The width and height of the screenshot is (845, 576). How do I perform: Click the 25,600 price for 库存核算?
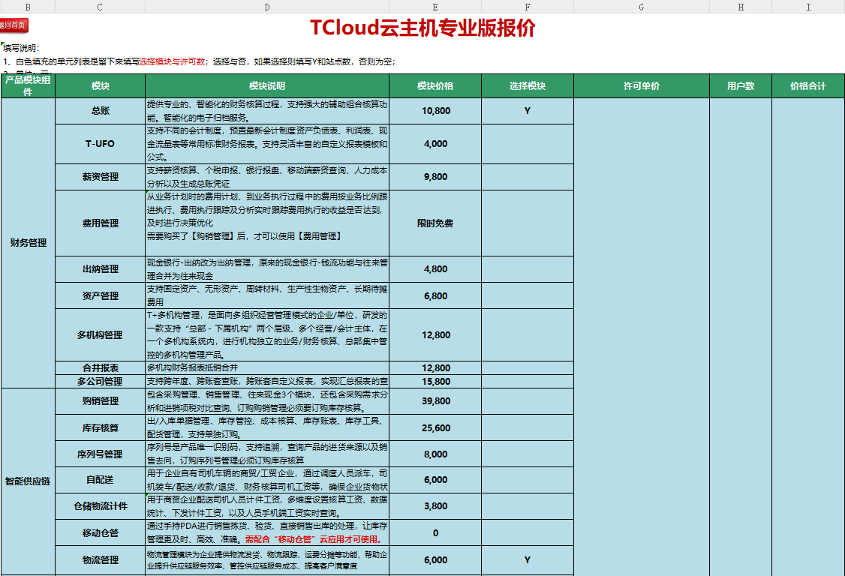435,427
